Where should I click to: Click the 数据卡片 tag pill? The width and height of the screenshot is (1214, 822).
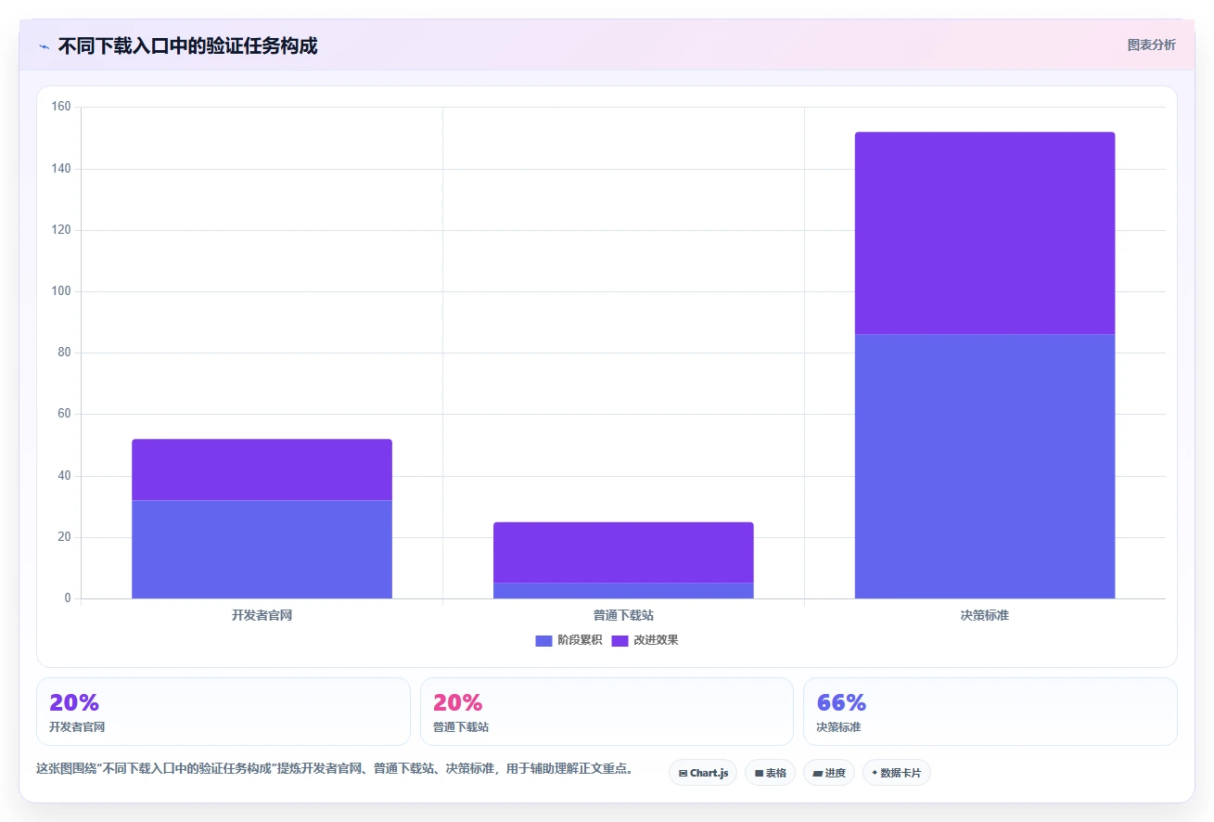pos(896,773)
